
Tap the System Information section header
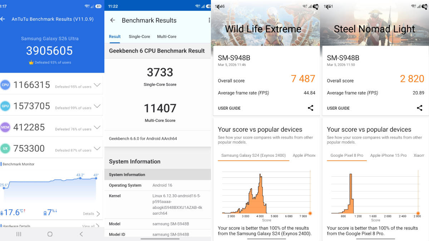point(135,161)
